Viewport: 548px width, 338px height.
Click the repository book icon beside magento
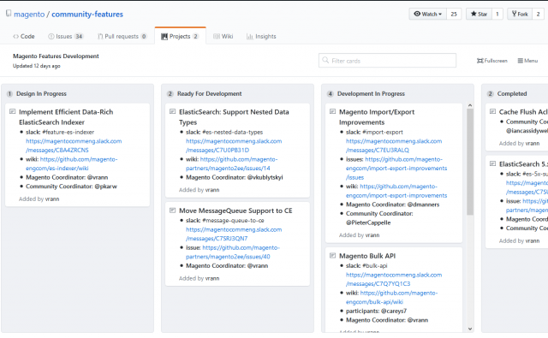(9, 14)
